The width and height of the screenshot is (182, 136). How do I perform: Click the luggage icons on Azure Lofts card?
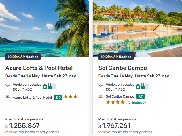click(50, 86)
